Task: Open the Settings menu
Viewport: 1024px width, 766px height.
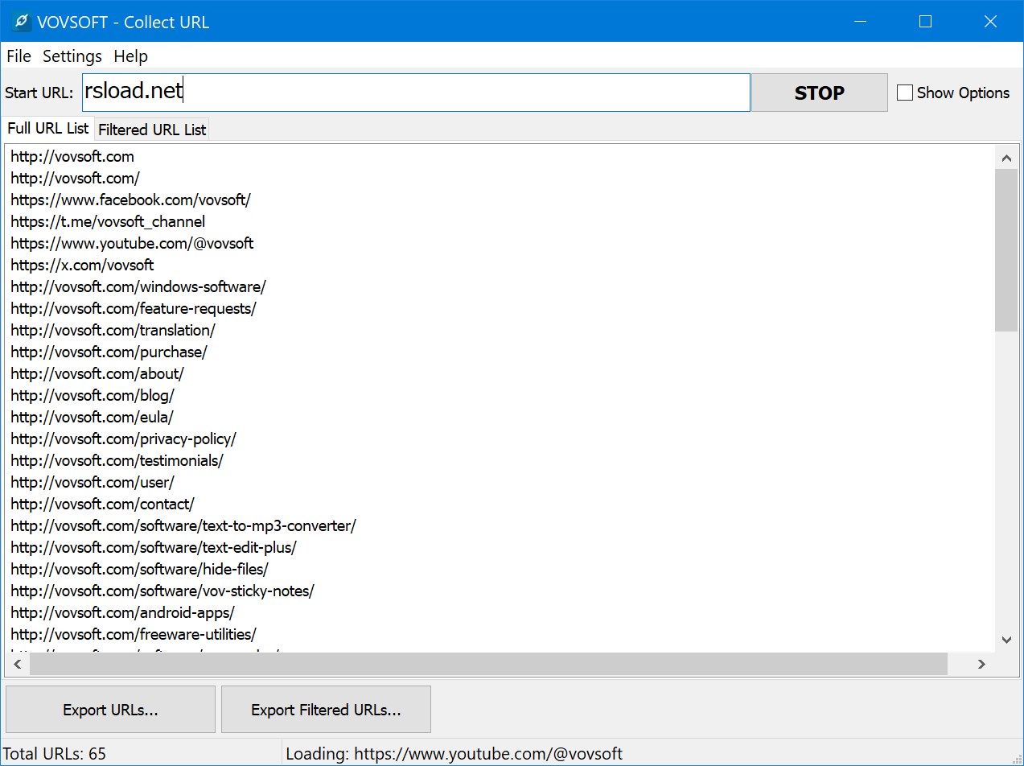Action: 72,56
